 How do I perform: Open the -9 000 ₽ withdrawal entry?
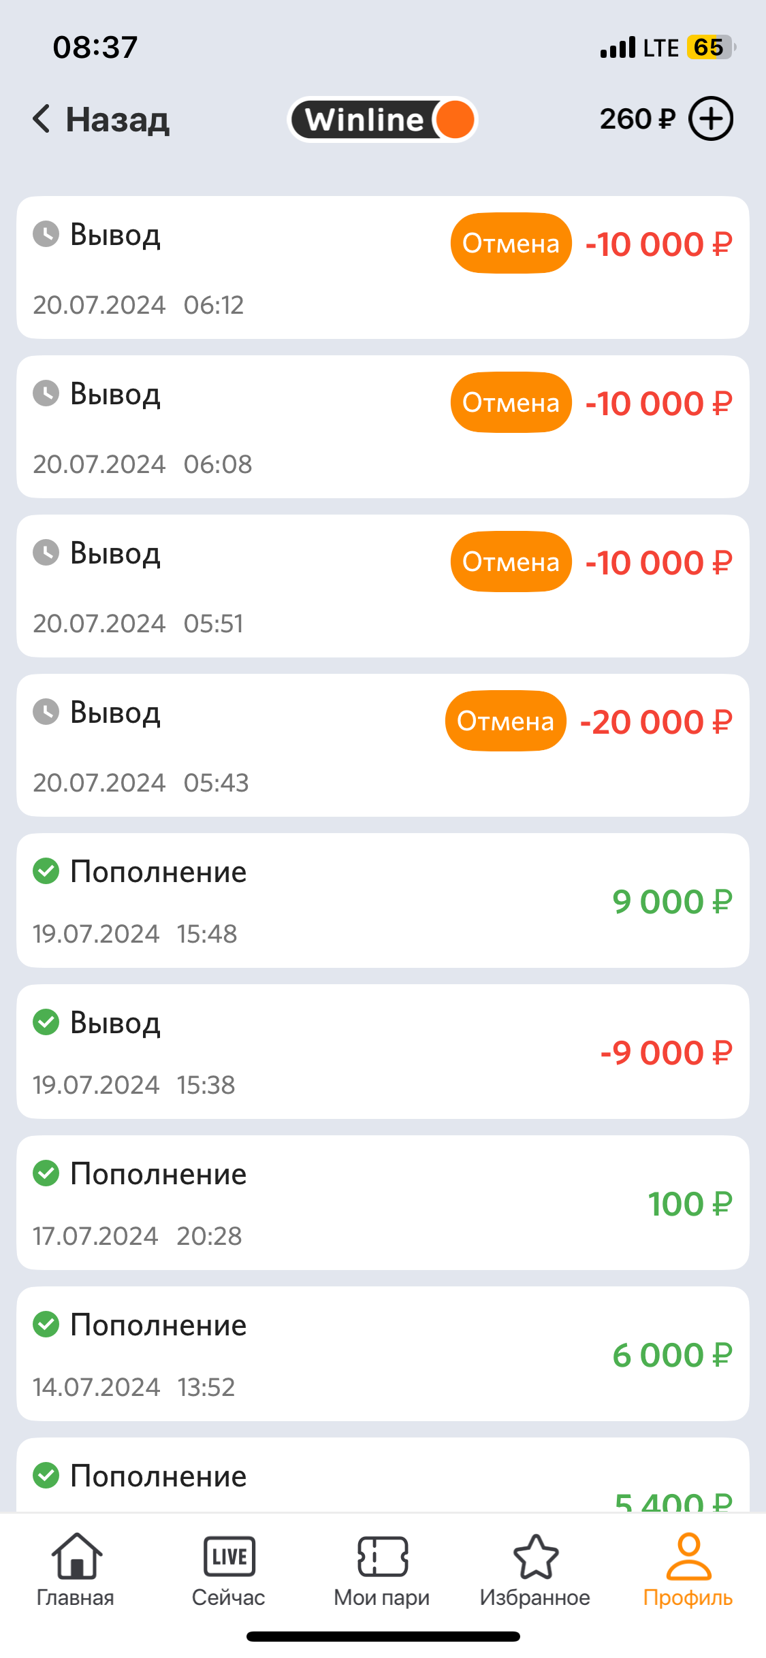click(x=383, y=1052)
